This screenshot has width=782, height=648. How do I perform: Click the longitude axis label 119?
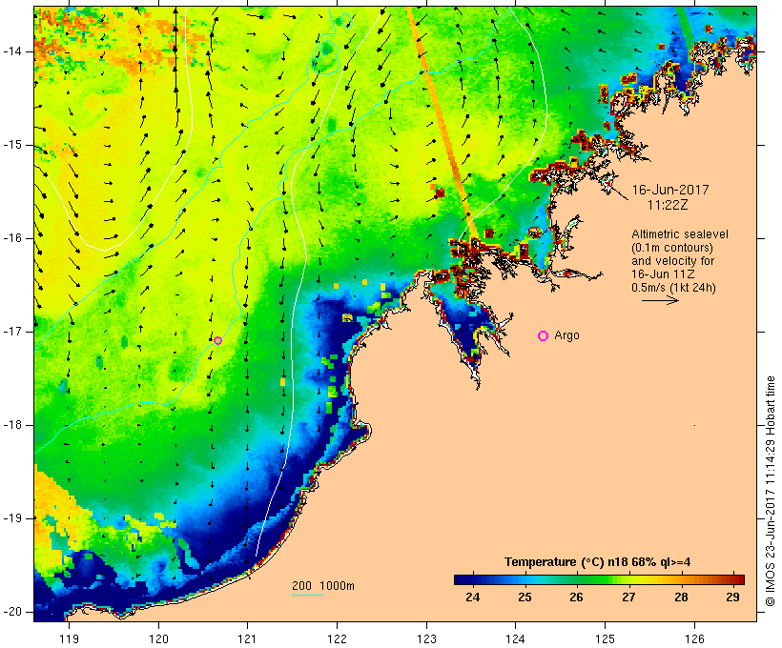69,638
